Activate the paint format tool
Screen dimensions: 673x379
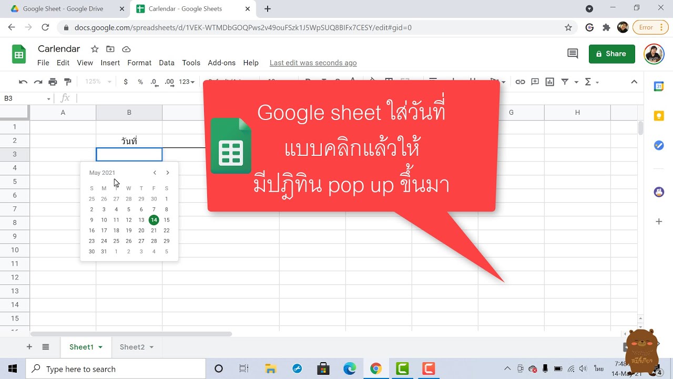67,82
